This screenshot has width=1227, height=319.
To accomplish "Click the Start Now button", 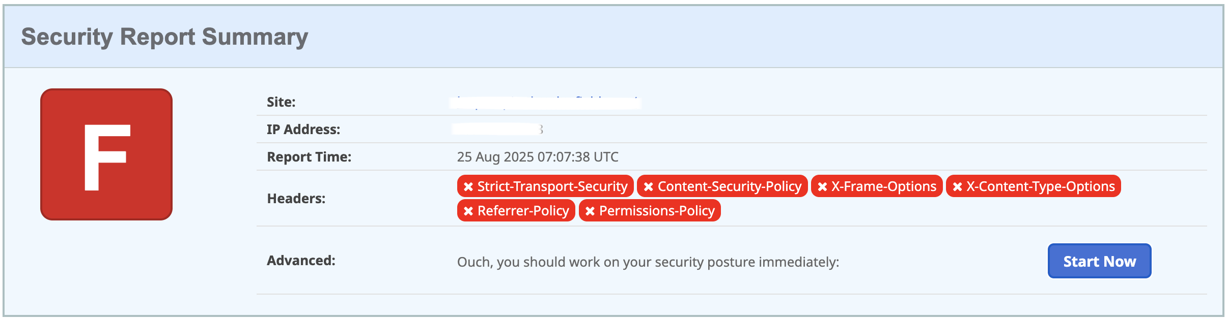I will click(x=1100, y=261).
